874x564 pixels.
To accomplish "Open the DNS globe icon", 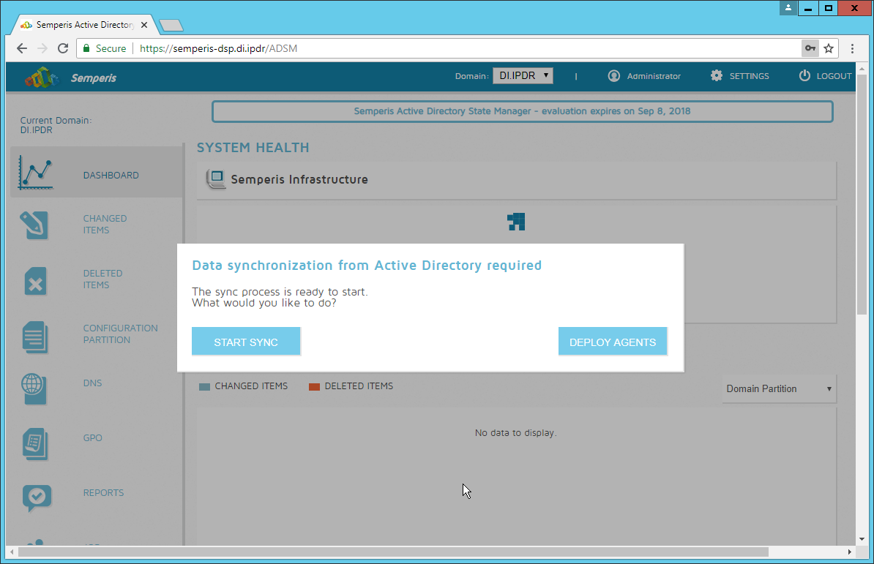I will pos(34,388).
